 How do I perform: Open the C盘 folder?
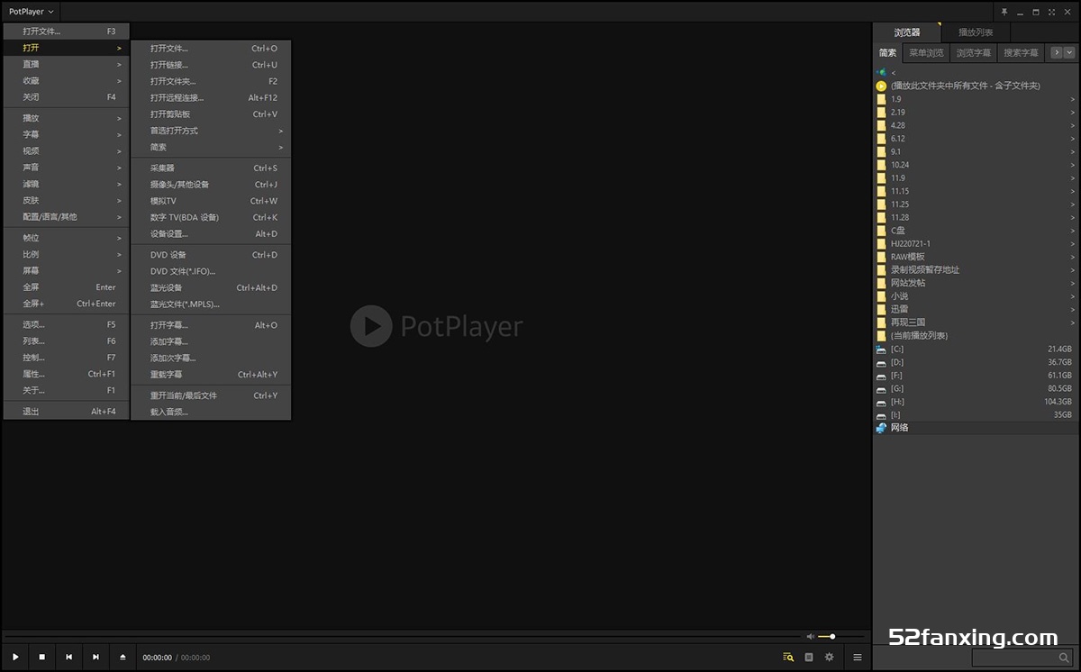coord(976,231)
